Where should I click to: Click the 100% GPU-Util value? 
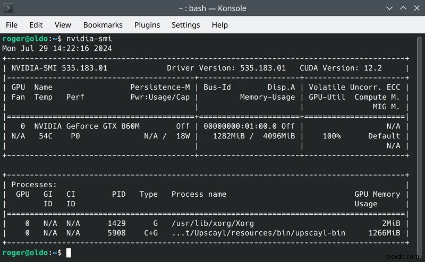[x=331, y=136]
